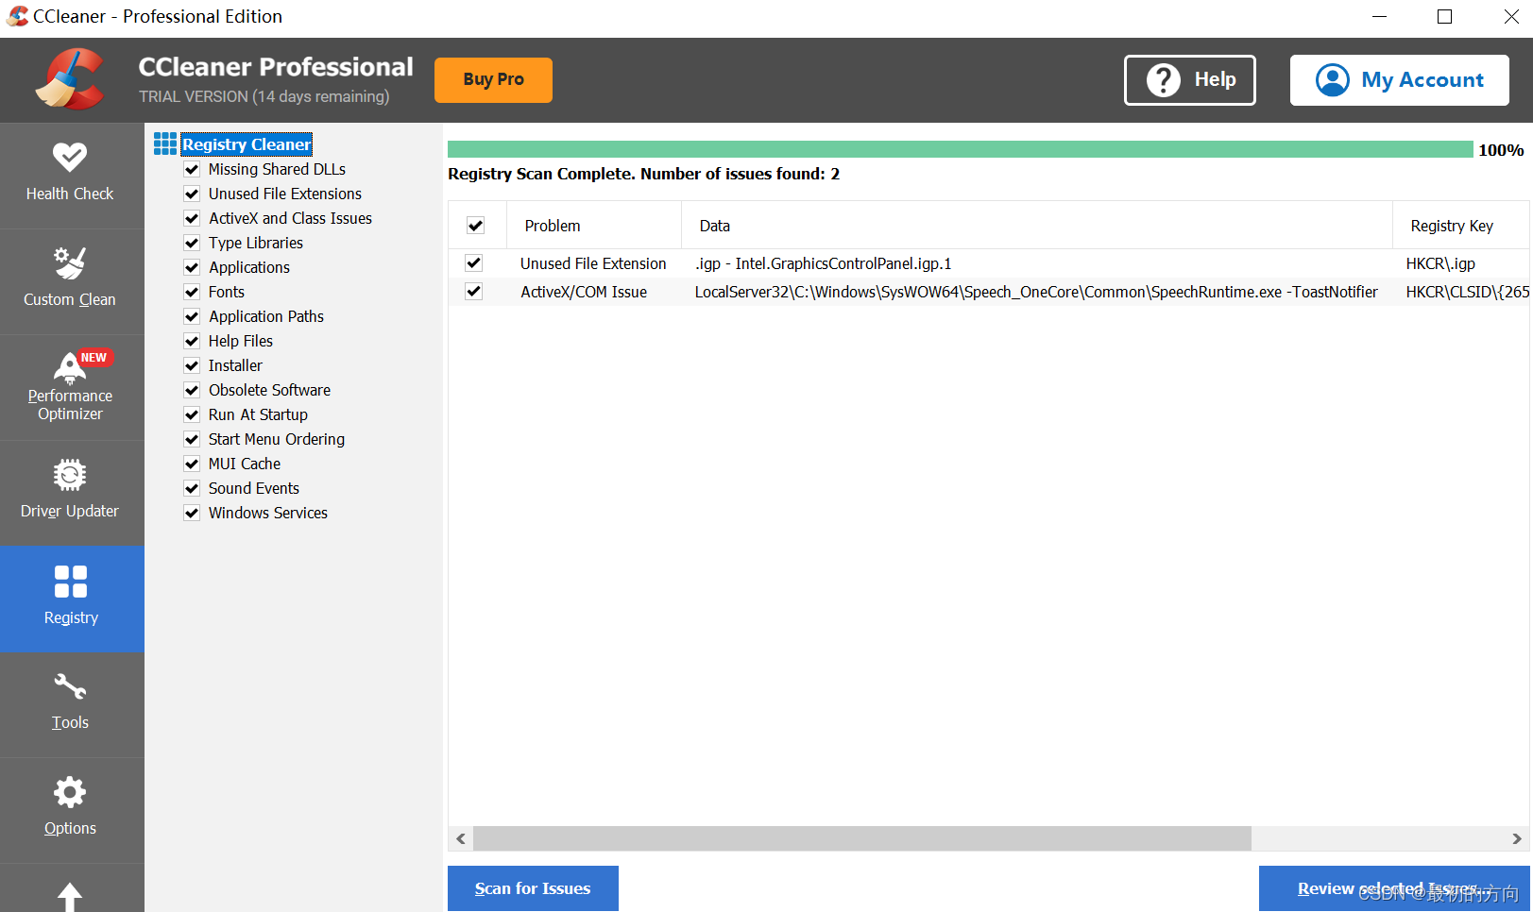Viewport: 1533px width, 912px height.
Task: Select the Registry sidebar section
Action: coord(71,599)
